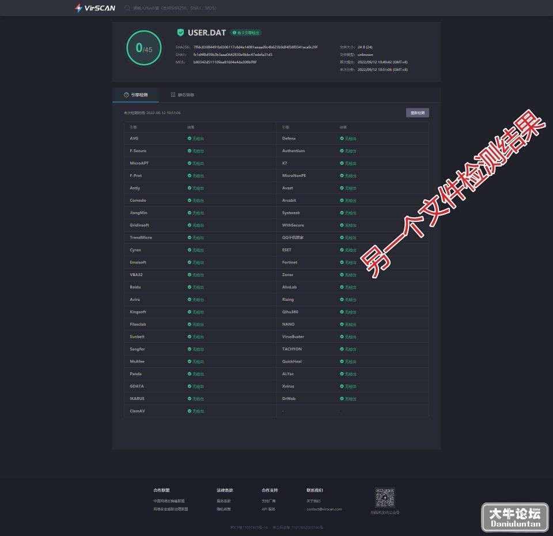
Task: Click the contact@virscan.com email link
Action: coord(324,509)
